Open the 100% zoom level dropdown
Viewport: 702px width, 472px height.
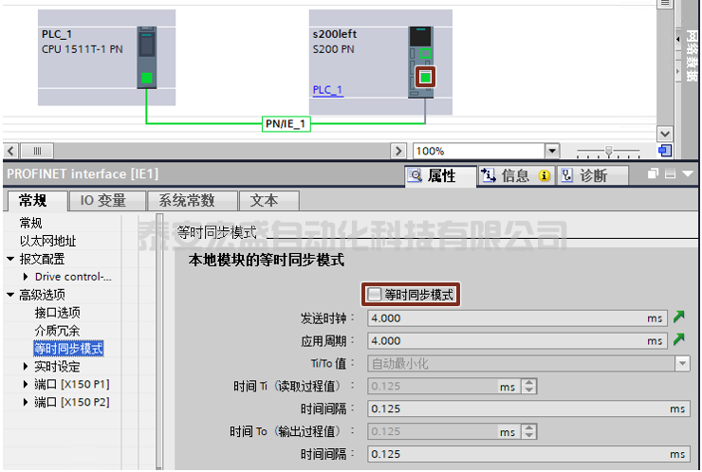[x=552, y=151]
